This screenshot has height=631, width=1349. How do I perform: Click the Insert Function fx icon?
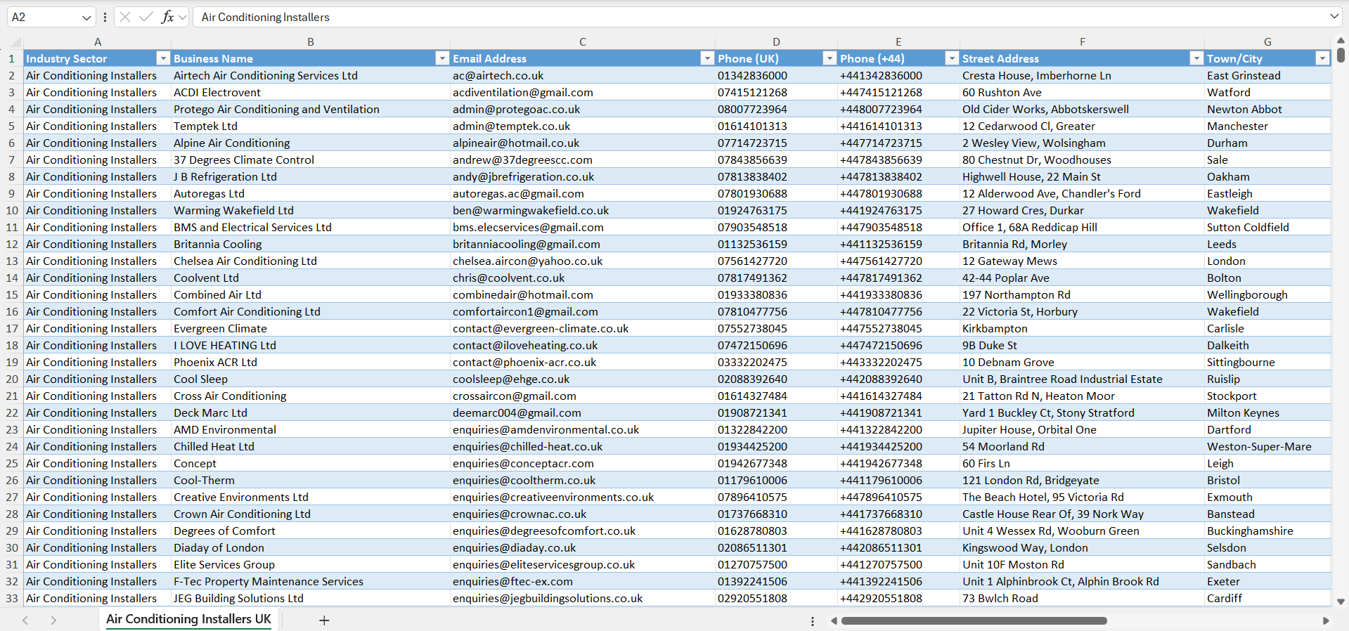click(167, 17)
